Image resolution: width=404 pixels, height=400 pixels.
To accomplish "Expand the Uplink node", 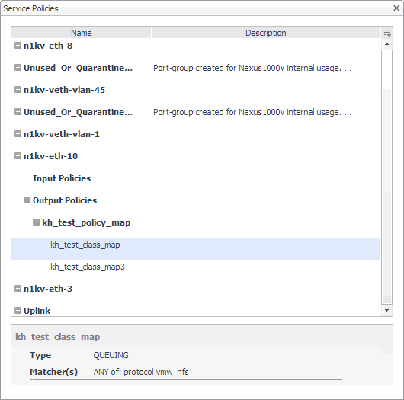I will click(18, 311).
